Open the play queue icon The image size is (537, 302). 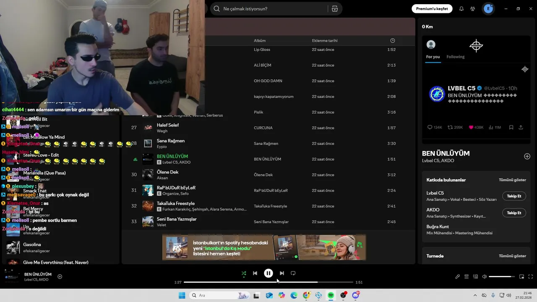pyautogui.click(x=467, y=277)
